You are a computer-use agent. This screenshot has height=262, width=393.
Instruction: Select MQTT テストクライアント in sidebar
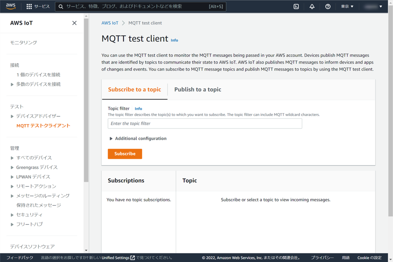pyautogui.click(x=43, y=126)
